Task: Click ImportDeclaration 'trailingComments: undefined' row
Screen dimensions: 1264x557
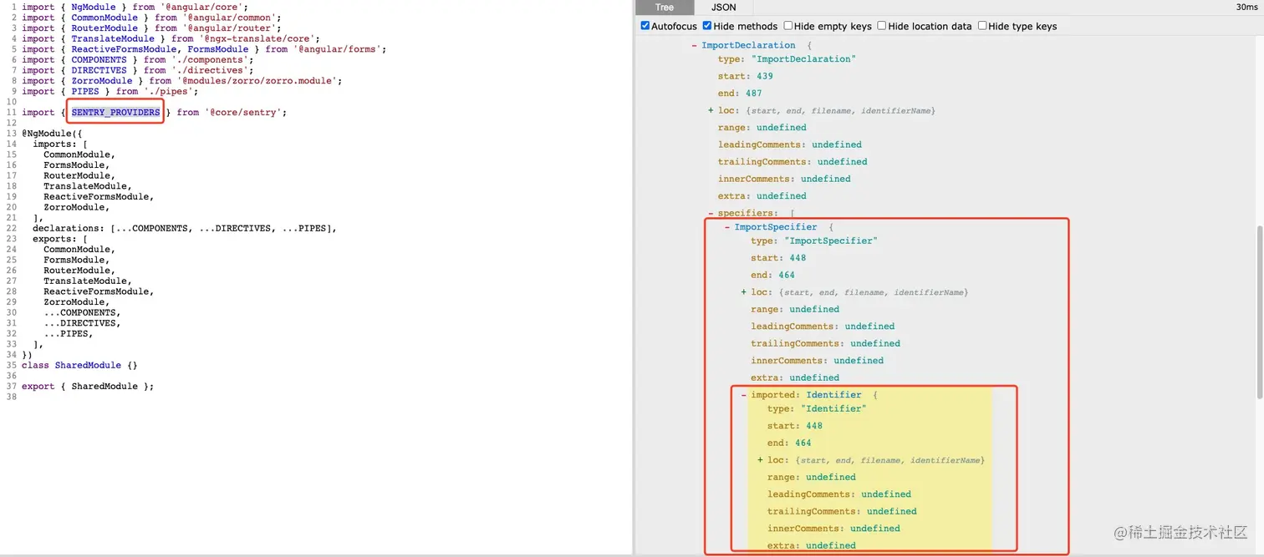Action: [x=793, y=162]
